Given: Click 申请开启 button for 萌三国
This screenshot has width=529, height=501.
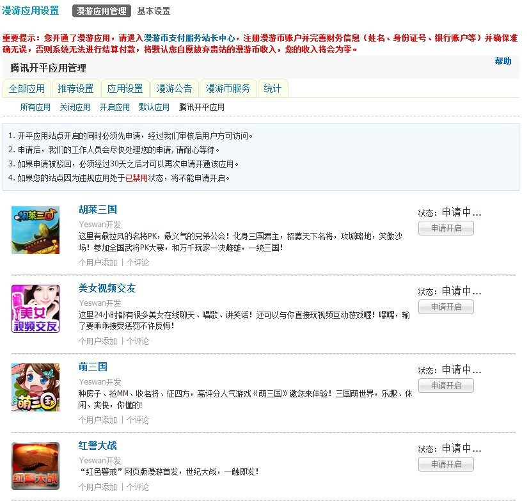Looking at the screenshot, I should pos(446,385).
